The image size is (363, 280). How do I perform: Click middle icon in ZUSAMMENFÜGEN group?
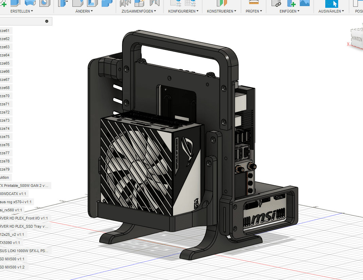tap(140, 3)
